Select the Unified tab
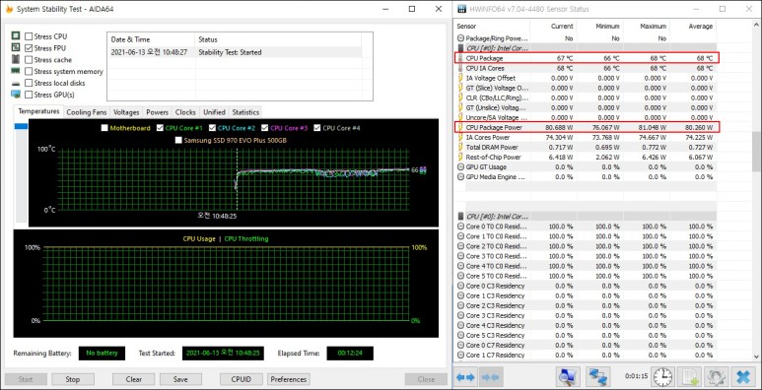 [x=214, y=112]
